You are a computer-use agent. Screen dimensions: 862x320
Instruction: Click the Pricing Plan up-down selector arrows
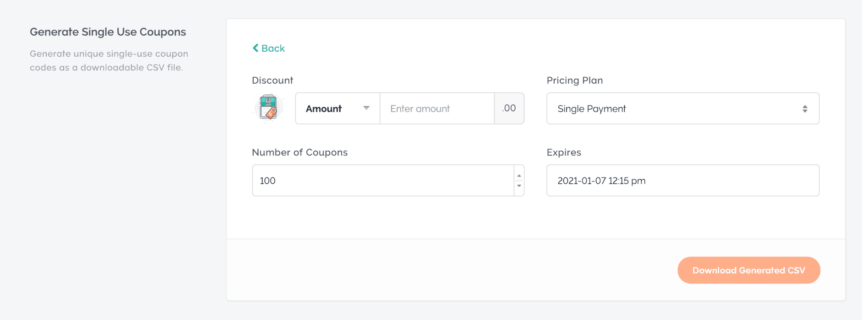805,109
